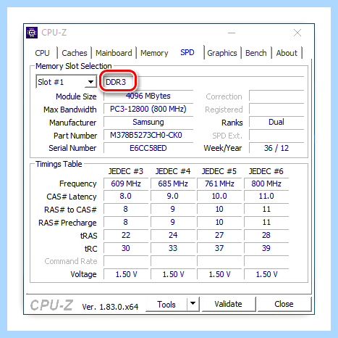Click tRAS value 28
The width and height of the screenshot is (338, 338).
coord(266,235)
